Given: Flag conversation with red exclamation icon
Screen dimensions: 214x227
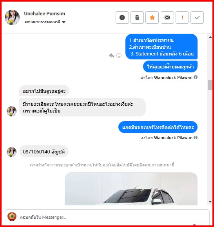Looking at the screenshot, I should [182, 18].
